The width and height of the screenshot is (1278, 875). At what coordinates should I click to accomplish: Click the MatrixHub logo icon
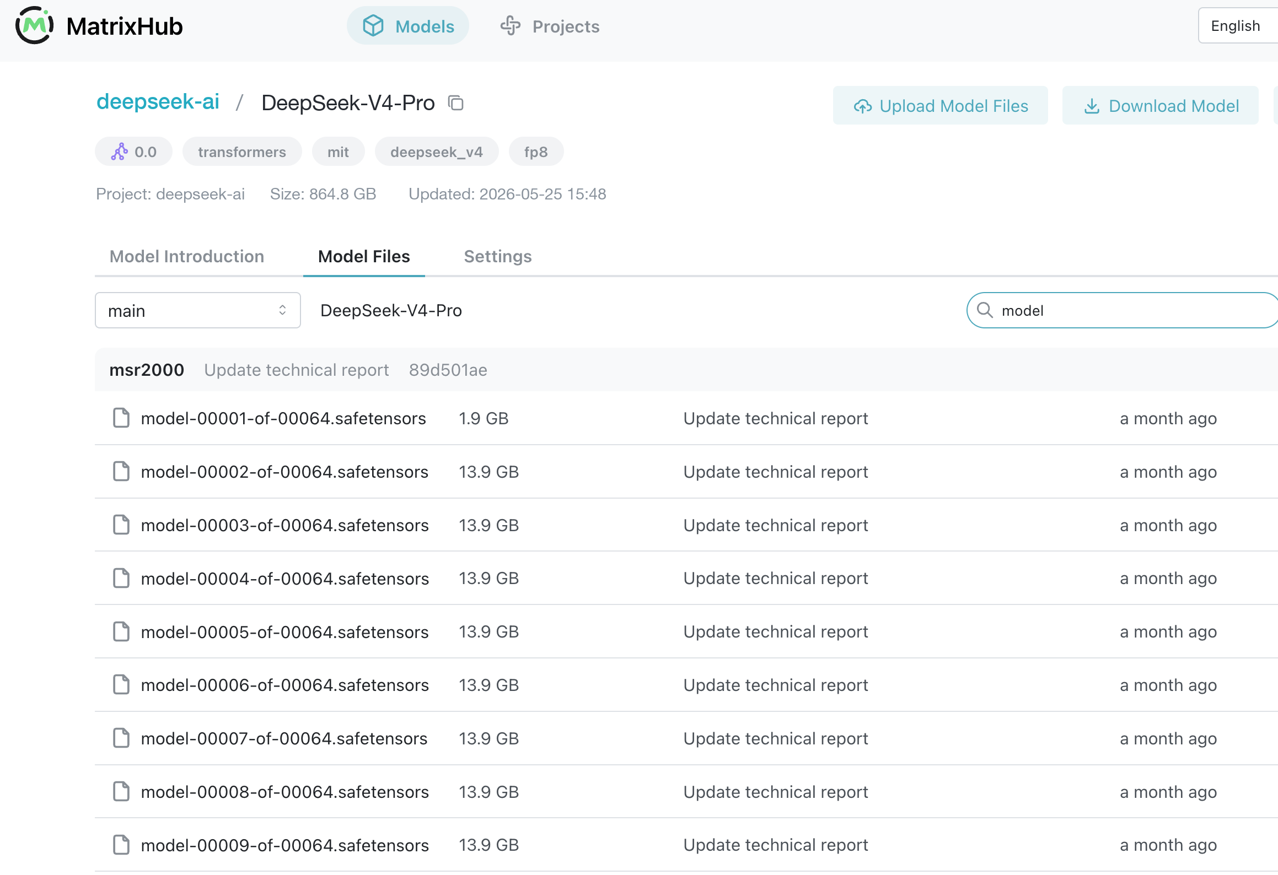click(34, 25)
